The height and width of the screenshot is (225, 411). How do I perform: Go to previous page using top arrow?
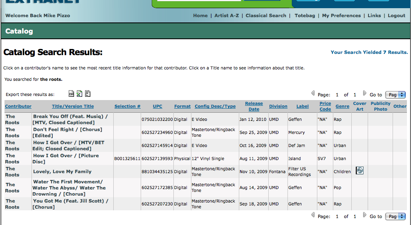(313, 93)
